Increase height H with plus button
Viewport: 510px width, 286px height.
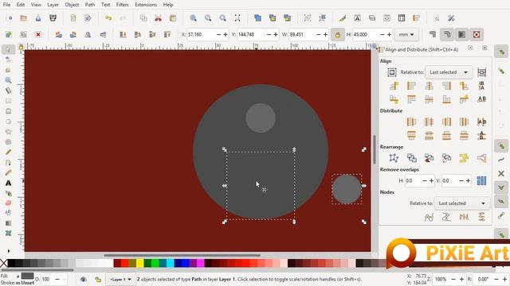pos(390,34)
